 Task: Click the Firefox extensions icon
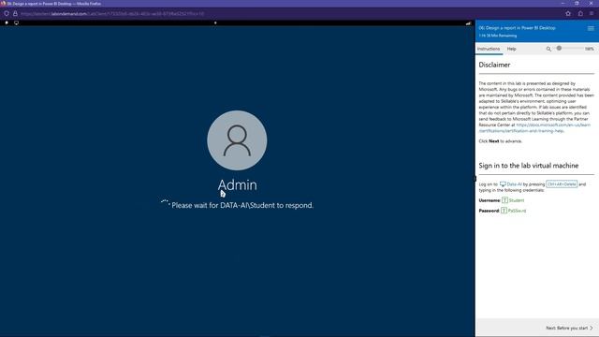click(580, 13)
